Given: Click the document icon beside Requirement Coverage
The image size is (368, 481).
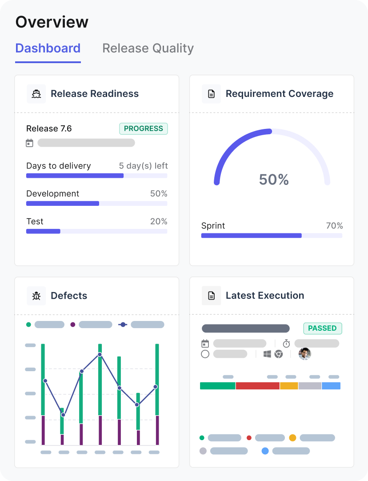Looking at the screenshot, I should point(212,94).
